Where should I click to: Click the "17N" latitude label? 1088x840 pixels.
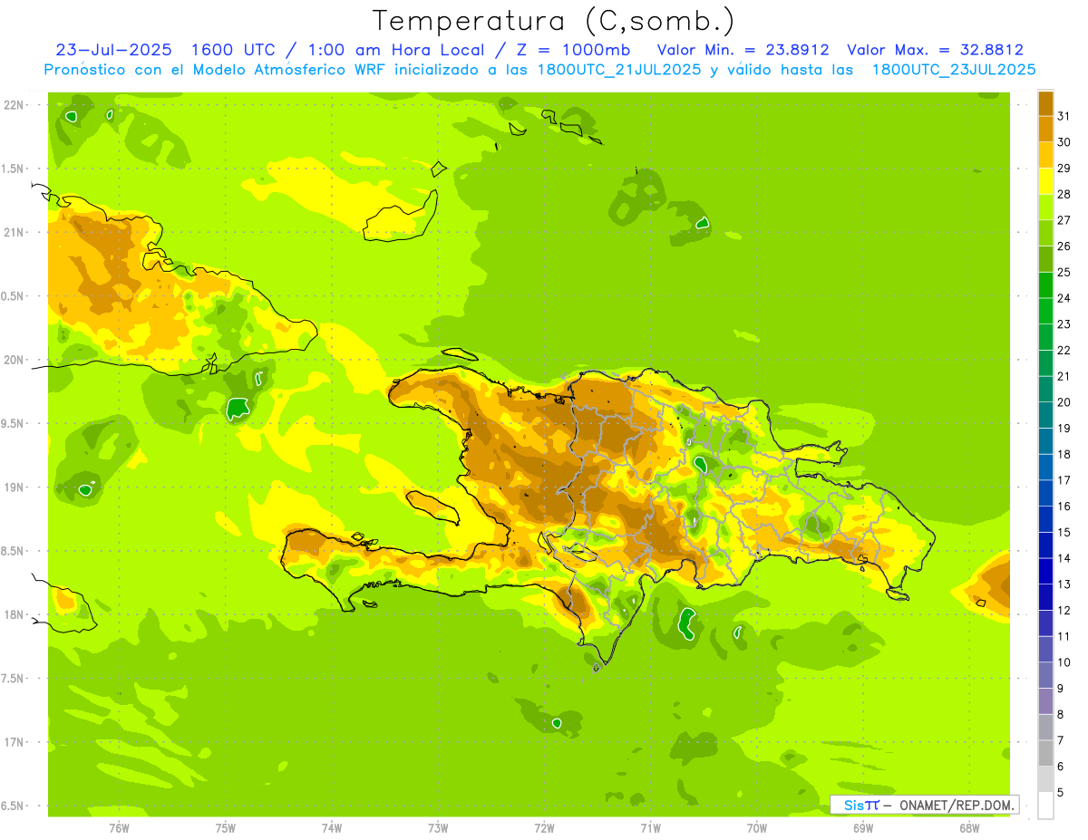14,742
